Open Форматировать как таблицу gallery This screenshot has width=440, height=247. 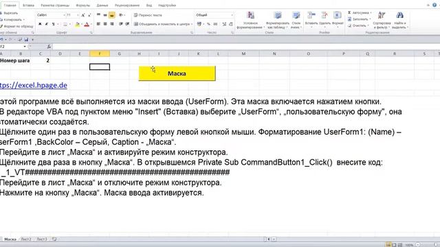pyautogui.click(x=278, y=20)
